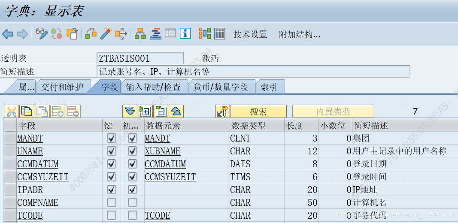Click the greyed window layout icon

pos(170,33)
